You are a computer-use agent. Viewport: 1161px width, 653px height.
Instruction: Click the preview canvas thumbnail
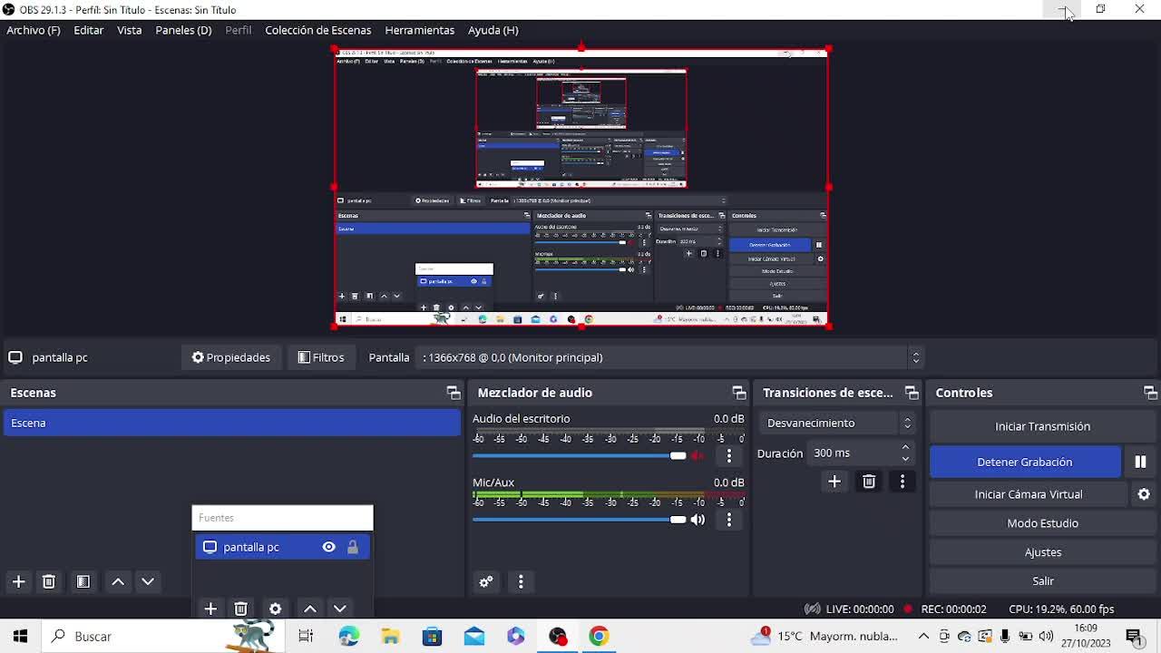pyautogui.click(x=580, y=188)
